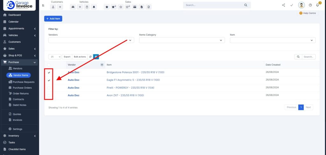
Task: Collapse the Purchase menu in sidebar
Action: [19, 62]
